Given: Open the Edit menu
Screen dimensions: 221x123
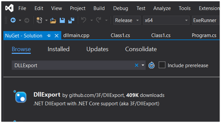Looking at the screenshot, I should point(39,8).
